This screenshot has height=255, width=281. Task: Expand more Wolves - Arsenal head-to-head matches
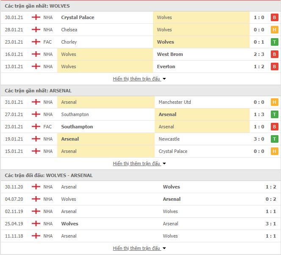click(x=139, y=248)
